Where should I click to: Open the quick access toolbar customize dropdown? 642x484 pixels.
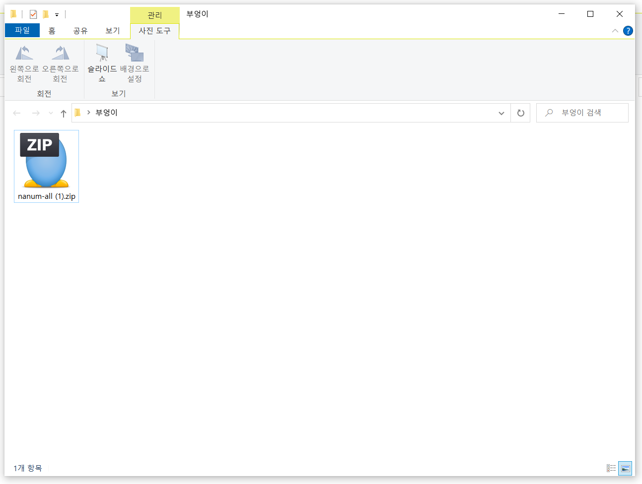pyautogui.click(x=57, y=15)
